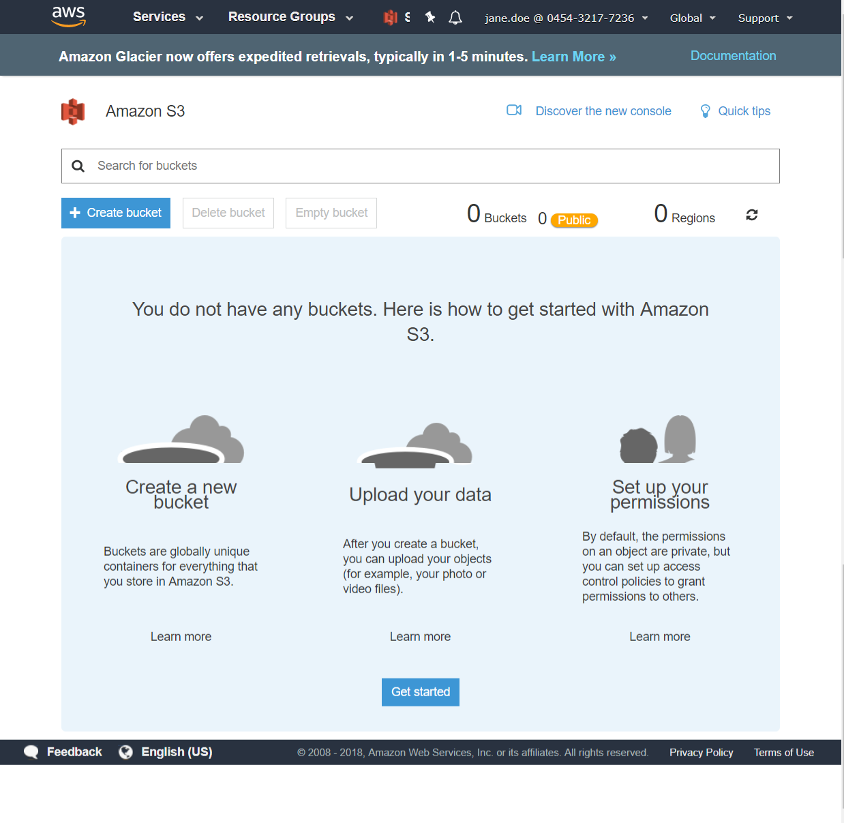Click the magnifier search icon
This screenshot has height=823, width=844.
click(x=78, y=166)
